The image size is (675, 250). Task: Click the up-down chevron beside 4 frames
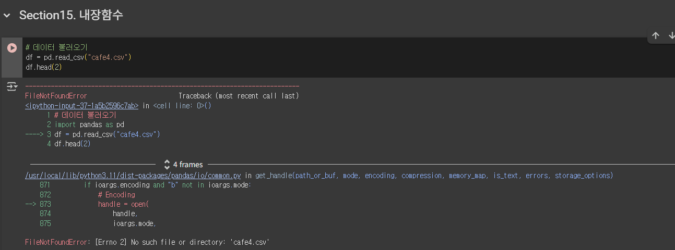pos(167,164)
